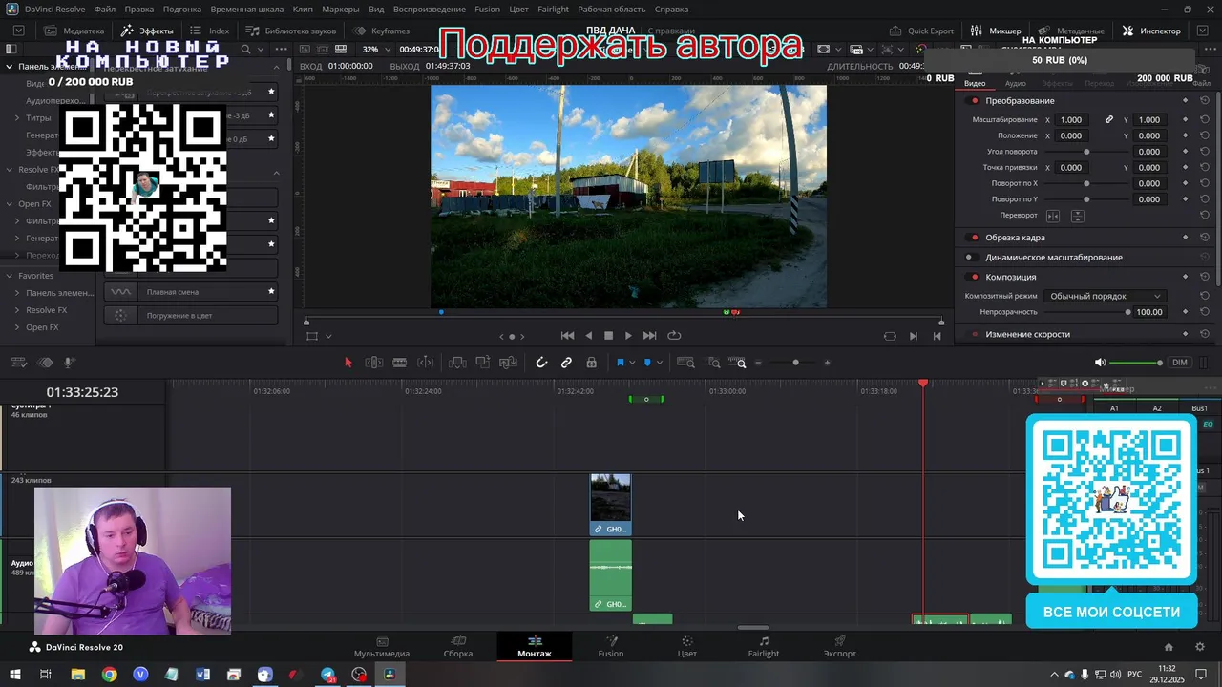Open the viewer zoom 32% dropdown
Screen dimensions: 1222x687
tap(375, 49)
